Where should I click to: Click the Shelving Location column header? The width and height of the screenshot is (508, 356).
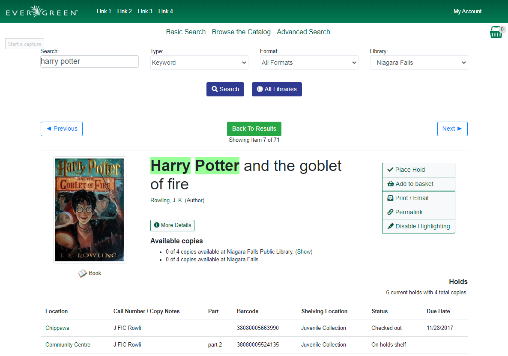click(x=324, y=311)
